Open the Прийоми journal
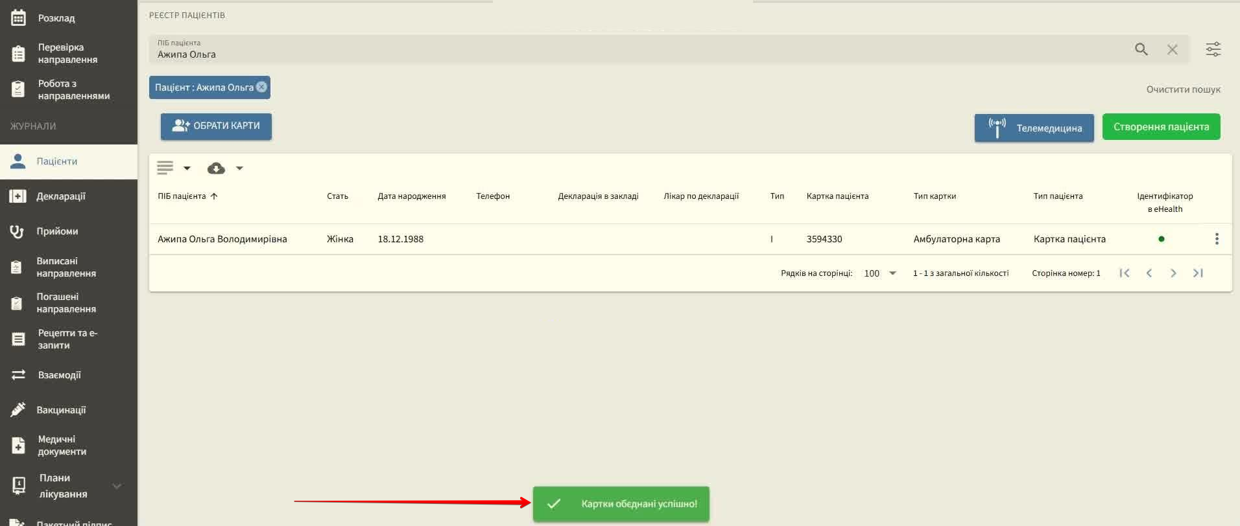 (x=69, y=231)
